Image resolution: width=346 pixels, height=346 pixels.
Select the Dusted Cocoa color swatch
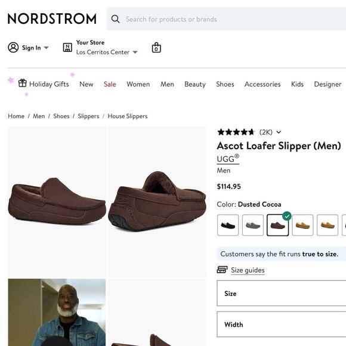278,225
